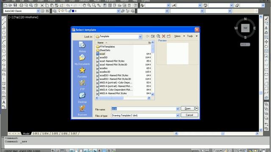Switch to the S-917 layout tab
This screenshot has width=271, height=152.
coord(74,133)
